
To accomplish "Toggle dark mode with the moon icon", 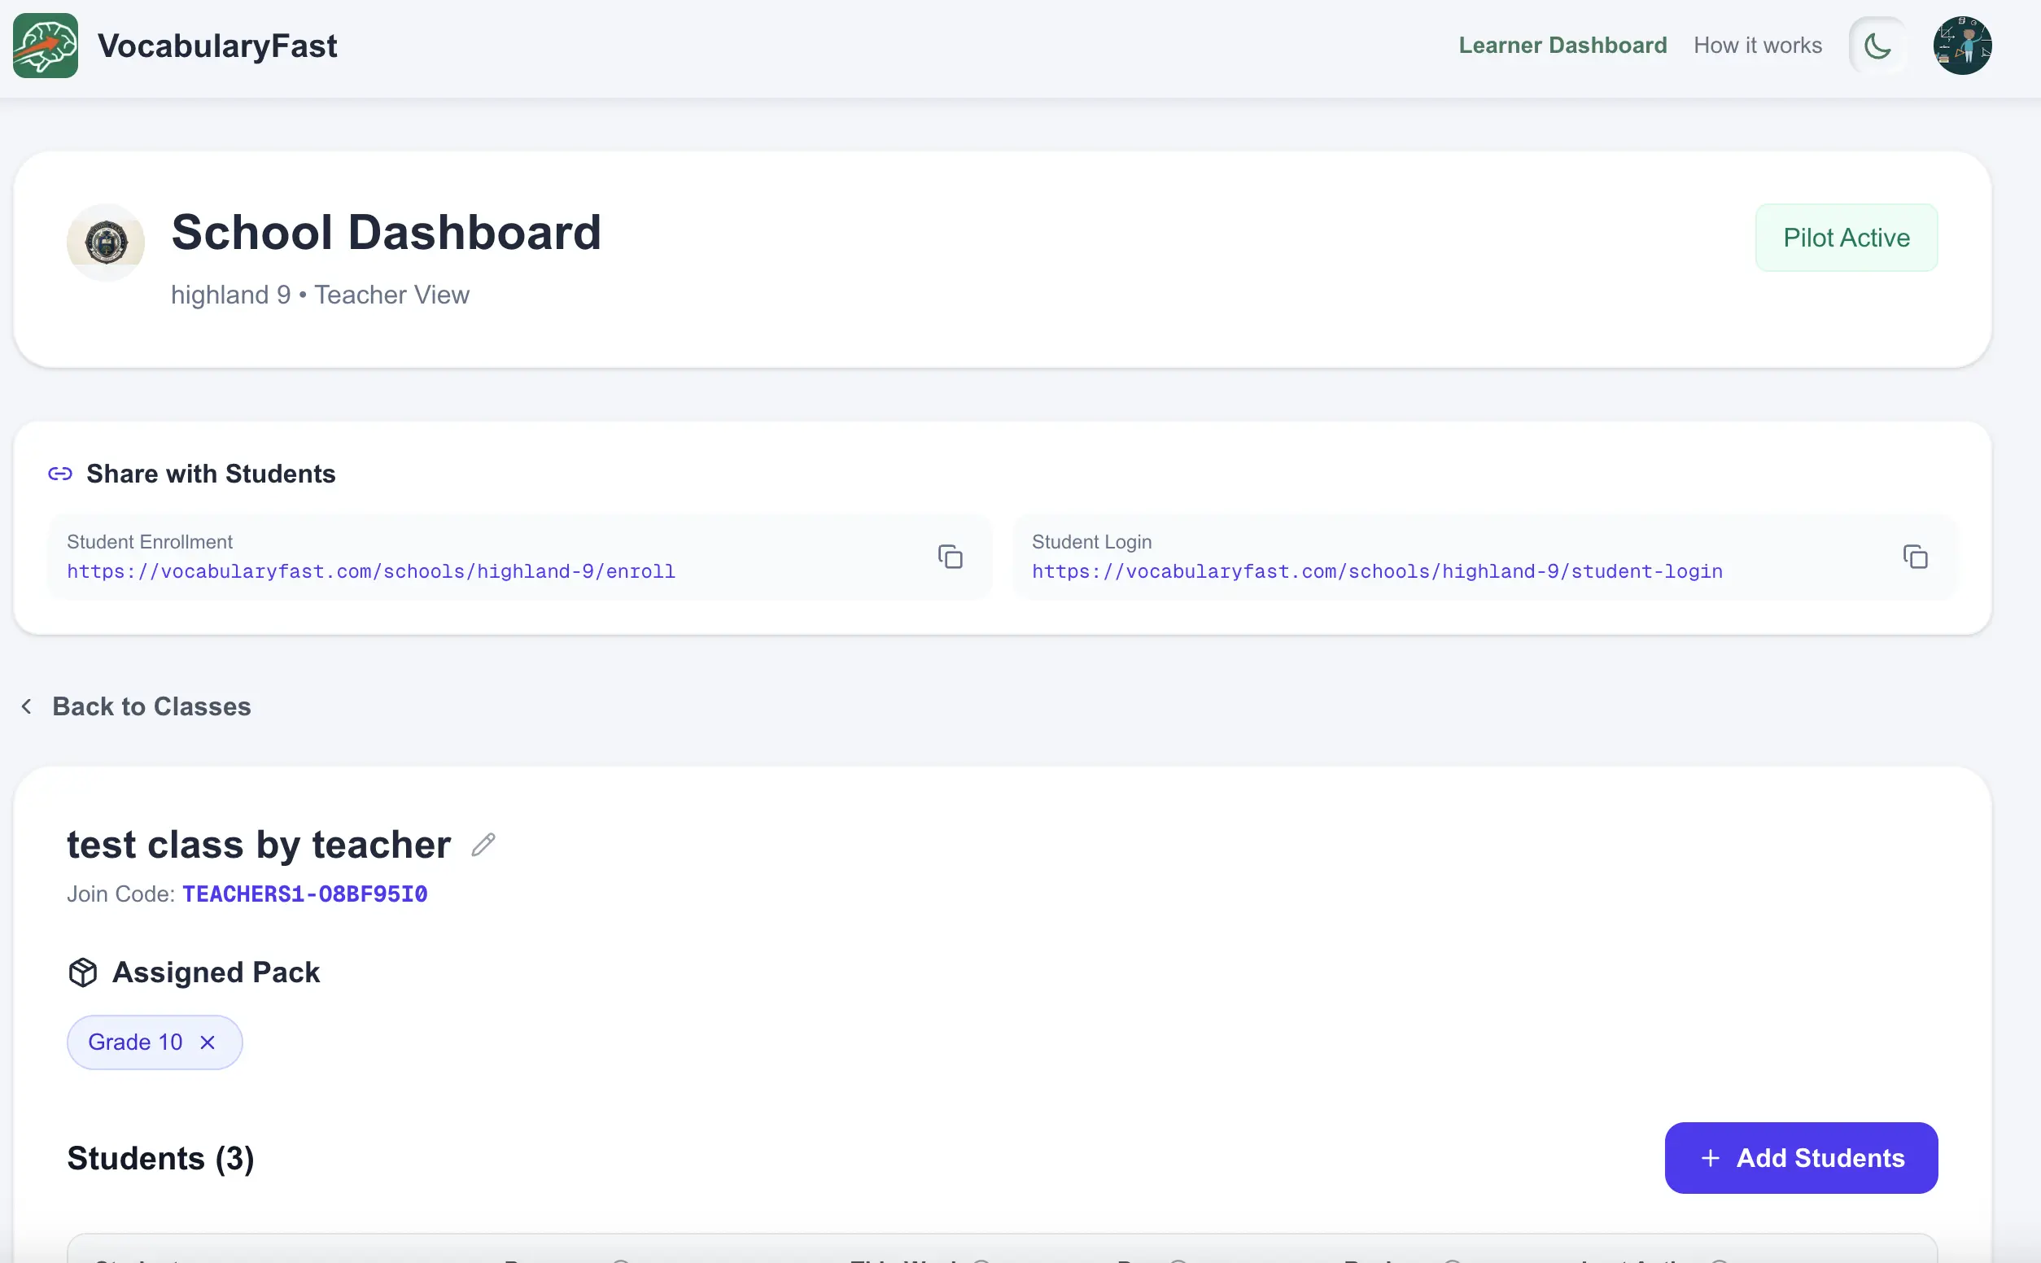I will pos(1877,45).
